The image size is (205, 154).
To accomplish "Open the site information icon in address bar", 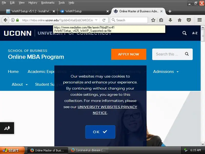I will (x=13, y=20).
